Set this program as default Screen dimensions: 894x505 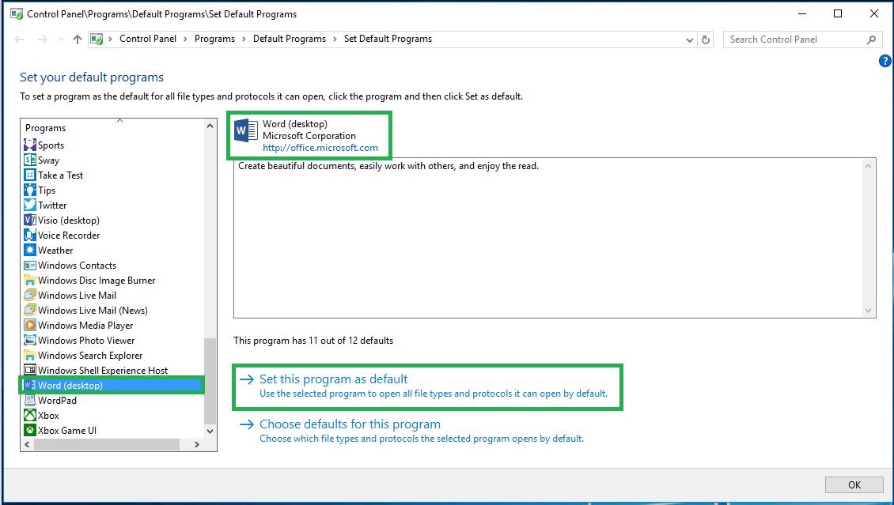(x=334, y=379)
